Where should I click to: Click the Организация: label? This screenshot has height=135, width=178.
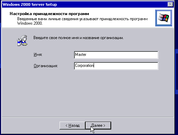coord(46,66)
